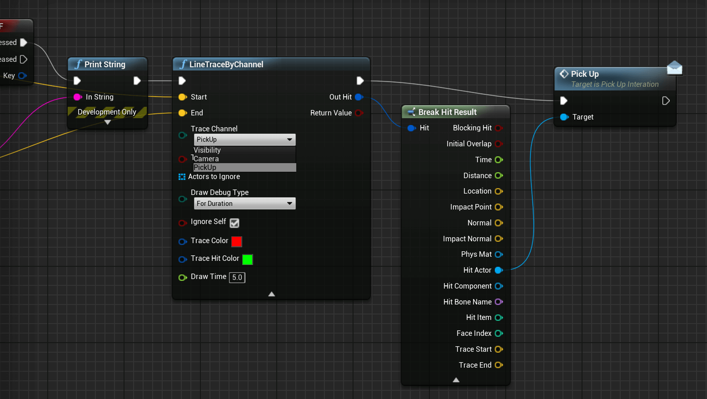This screenshot has height=399, width=707.
Task: Select the Print String node header
Action: [108, 64]
